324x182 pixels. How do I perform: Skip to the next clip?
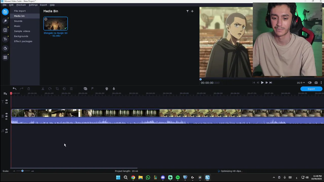271,83
